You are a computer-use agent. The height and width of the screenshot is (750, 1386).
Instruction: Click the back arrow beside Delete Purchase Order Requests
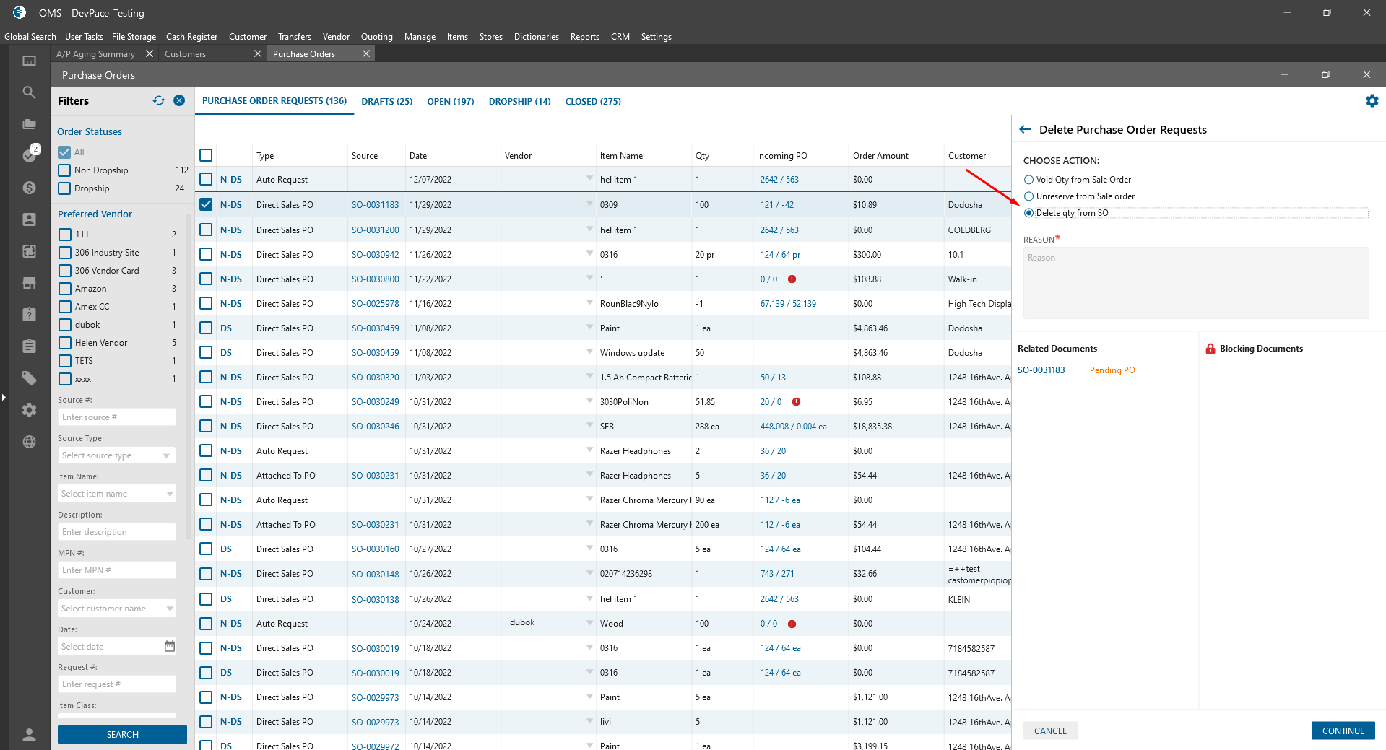[1024, 130]
